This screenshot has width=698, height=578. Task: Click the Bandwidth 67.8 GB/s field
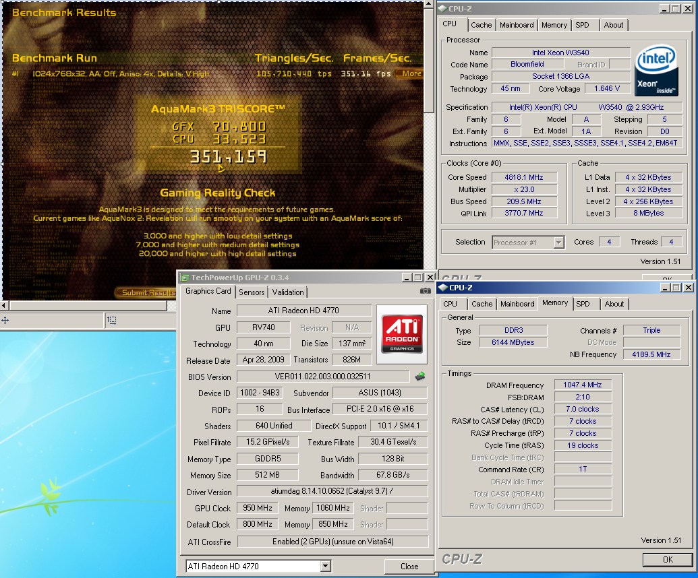(392, 475)
